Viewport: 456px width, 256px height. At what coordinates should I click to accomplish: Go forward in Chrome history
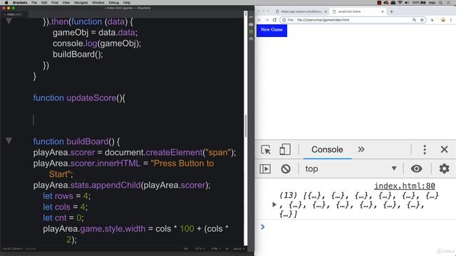click(x=266, y=20)
